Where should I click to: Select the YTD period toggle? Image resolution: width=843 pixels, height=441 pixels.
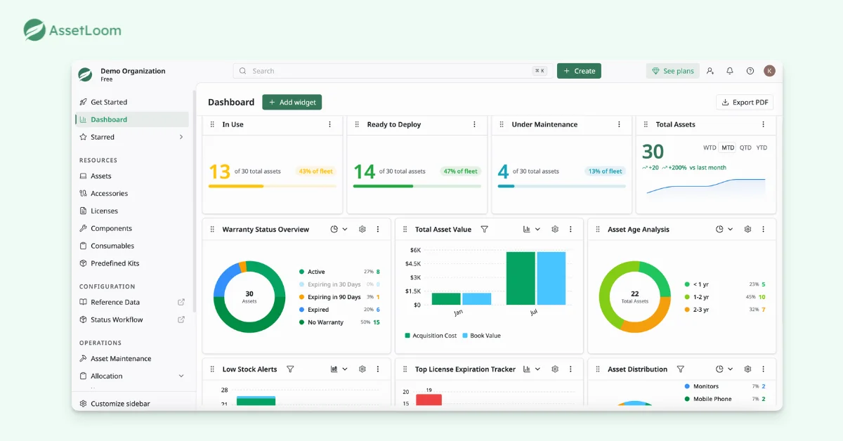(x=762, y=148)
